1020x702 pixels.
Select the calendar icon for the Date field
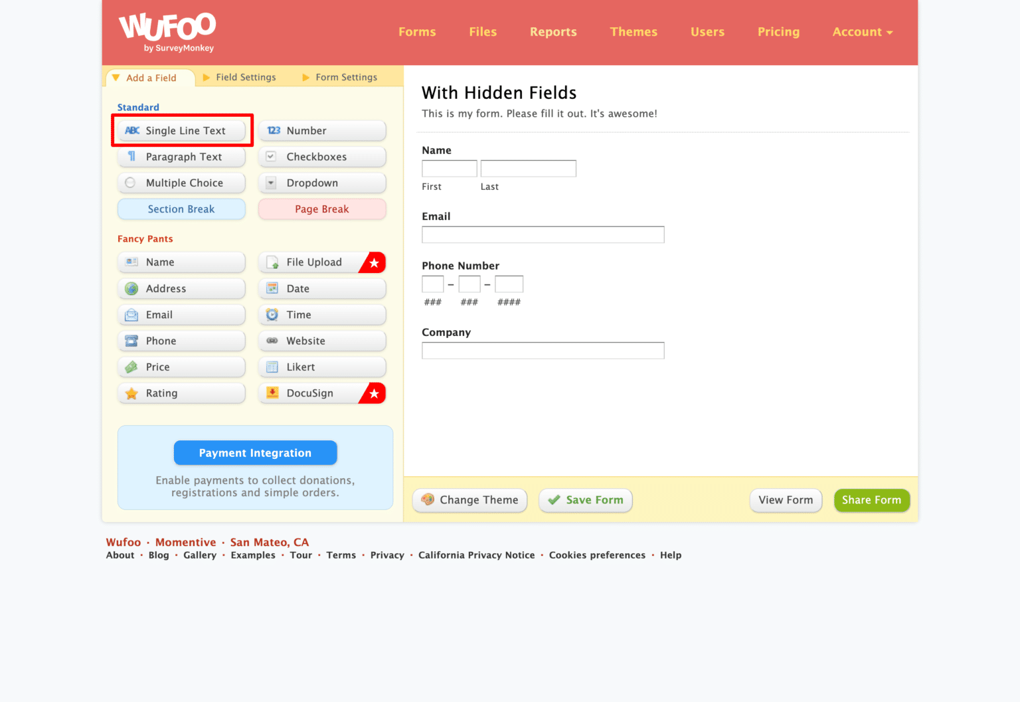click(x=273, y=288)
